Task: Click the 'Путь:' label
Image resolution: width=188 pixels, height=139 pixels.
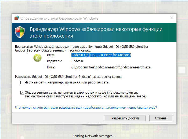Action: point(51,67)
